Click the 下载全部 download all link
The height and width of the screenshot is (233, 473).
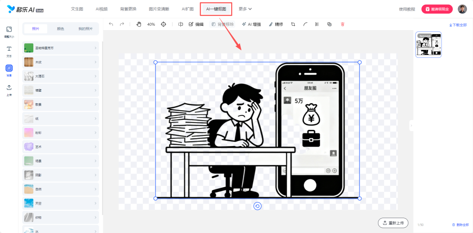(x=458, y=25)
